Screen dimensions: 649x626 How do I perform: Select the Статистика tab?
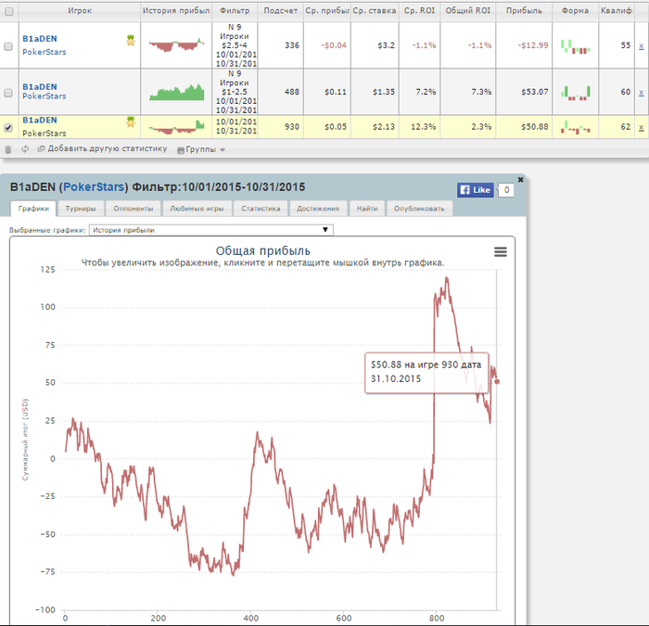[x=261, y=209]
